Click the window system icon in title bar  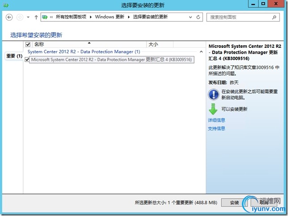tap(6, 5)
